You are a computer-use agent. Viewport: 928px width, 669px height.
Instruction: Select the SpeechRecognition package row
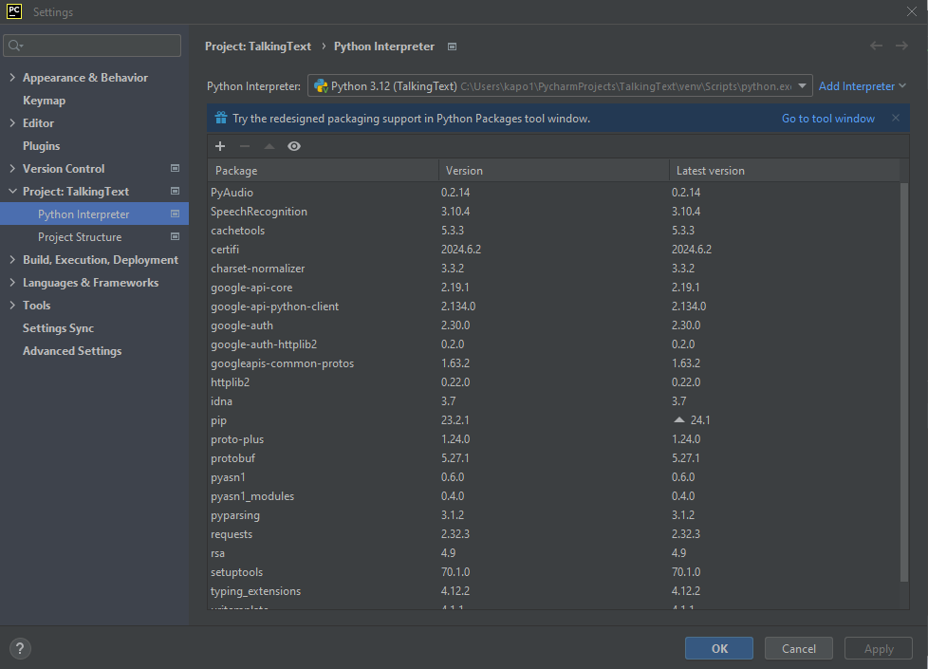pyautogui.click(x=554, y=212)
